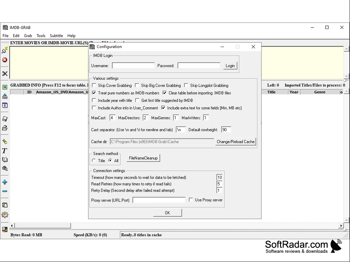This screenshot has height=262, width=350.
Task: Click the horizontal scrollbar right arrow
Action: tap(341, 226)
